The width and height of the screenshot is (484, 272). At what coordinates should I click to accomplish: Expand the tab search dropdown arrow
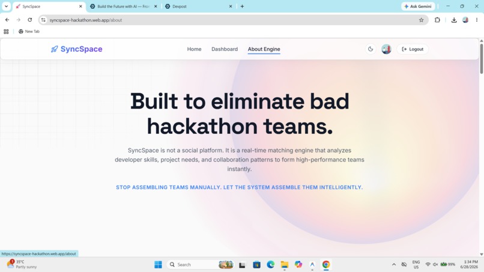[6, 6]
